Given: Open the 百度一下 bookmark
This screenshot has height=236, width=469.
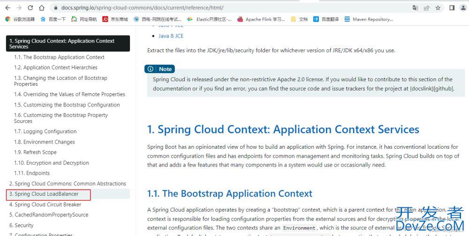Looking at the screenshot, I should 53,19.
